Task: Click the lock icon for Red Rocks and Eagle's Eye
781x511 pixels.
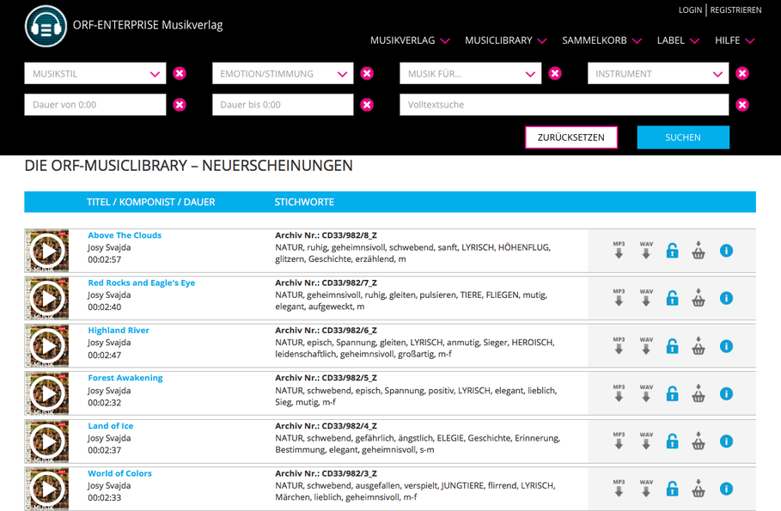Action: [x=673, y=298]
